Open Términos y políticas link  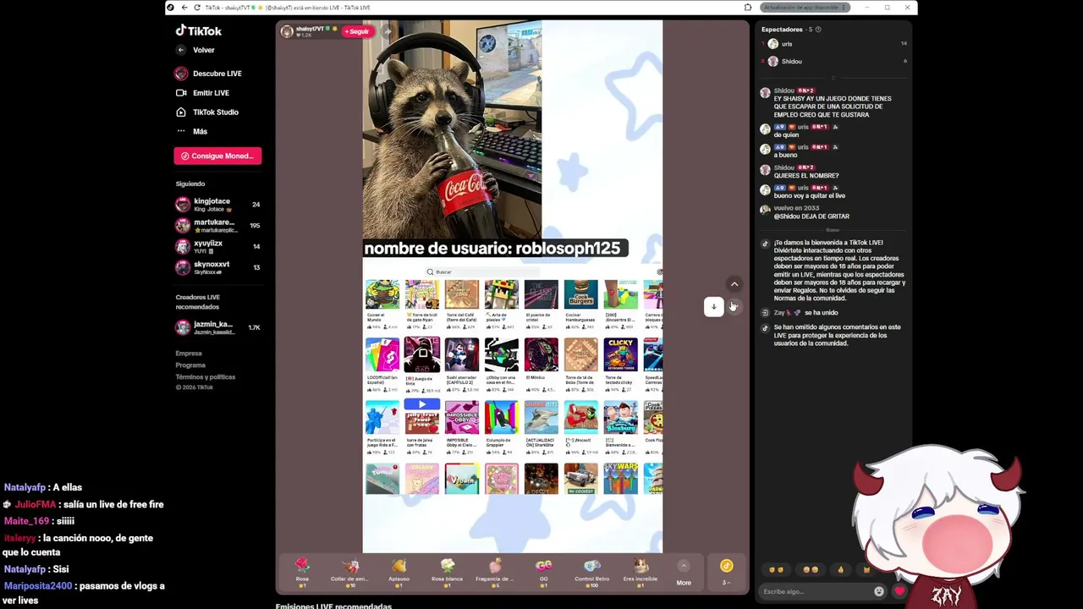[206, 377]
